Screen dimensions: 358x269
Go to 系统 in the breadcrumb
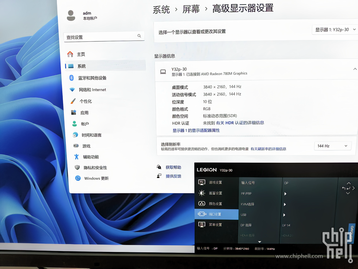pos(161,10)
